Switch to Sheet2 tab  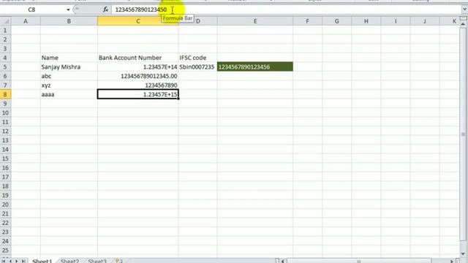point(70,261)
